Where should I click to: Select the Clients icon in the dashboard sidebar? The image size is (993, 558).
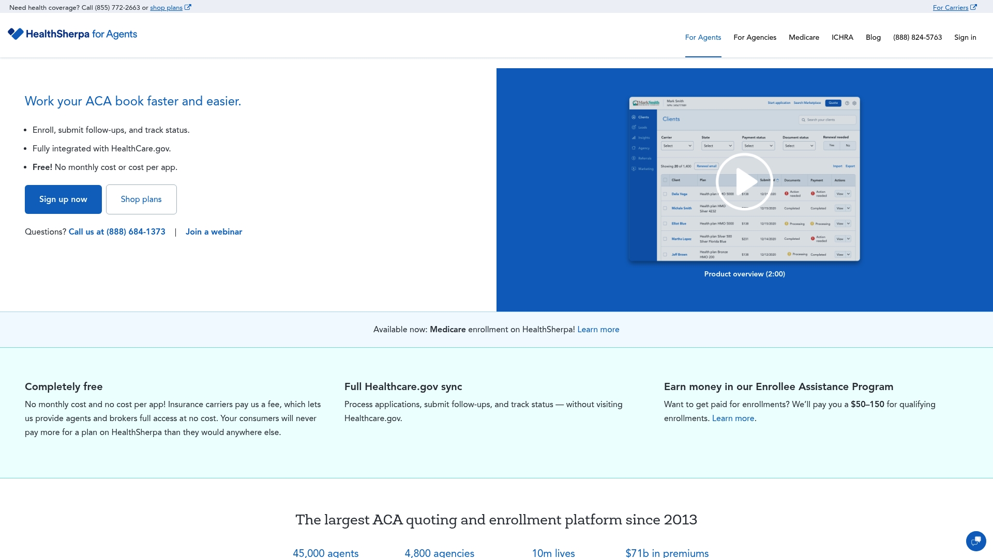[x=634, y=117]
